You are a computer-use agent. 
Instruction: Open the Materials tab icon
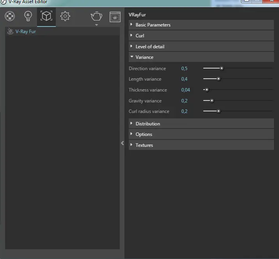(x=10, y=16)
